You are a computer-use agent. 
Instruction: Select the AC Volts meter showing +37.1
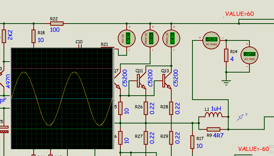pos(249,55)
